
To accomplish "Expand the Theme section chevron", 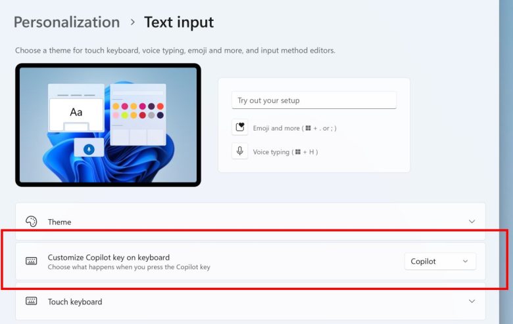I will coord(472,222).
